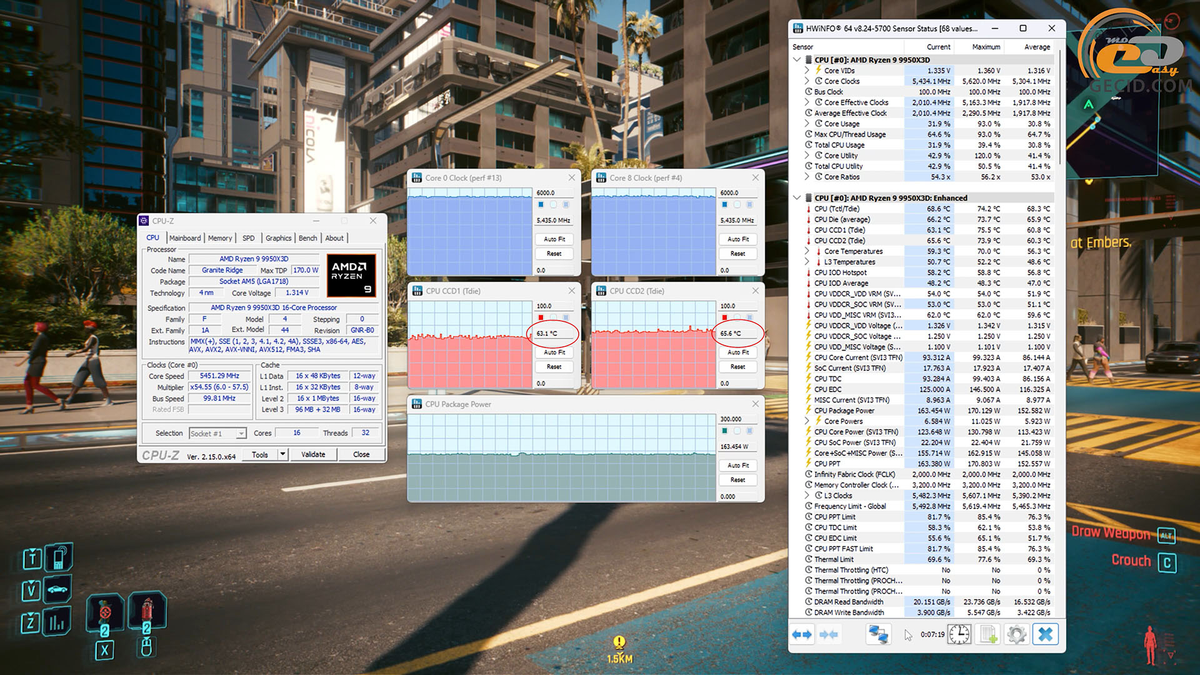Click CPU CCD2 graph window icon
Image resolution: width=1200 pixels, height=675 pixels.
click(601, 291)
